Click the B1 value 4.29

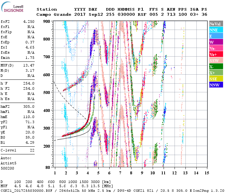(x=30, y=142)
